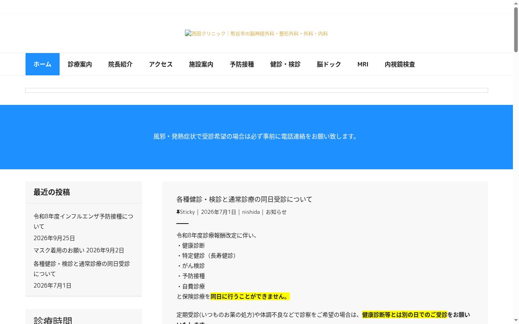This screenshot has width=519, height=324.
Task: Open the 脳ドック menu item
Action: tap(329, 64)
